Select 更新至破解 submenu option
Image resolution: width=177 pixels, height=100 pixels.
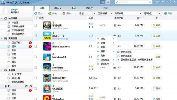(x=136, y=52)
